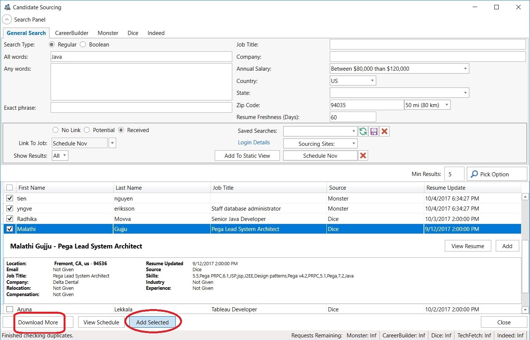Uncheck the checkbox for tien nguyen
This screenshot has height=340, width=530.
10,198
